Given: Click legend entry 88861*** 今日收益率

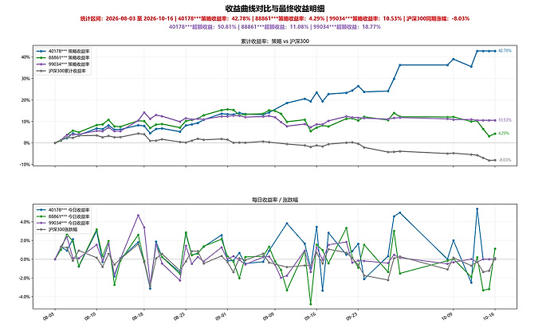Looking at the screenshot, I should tap(63, 216).
